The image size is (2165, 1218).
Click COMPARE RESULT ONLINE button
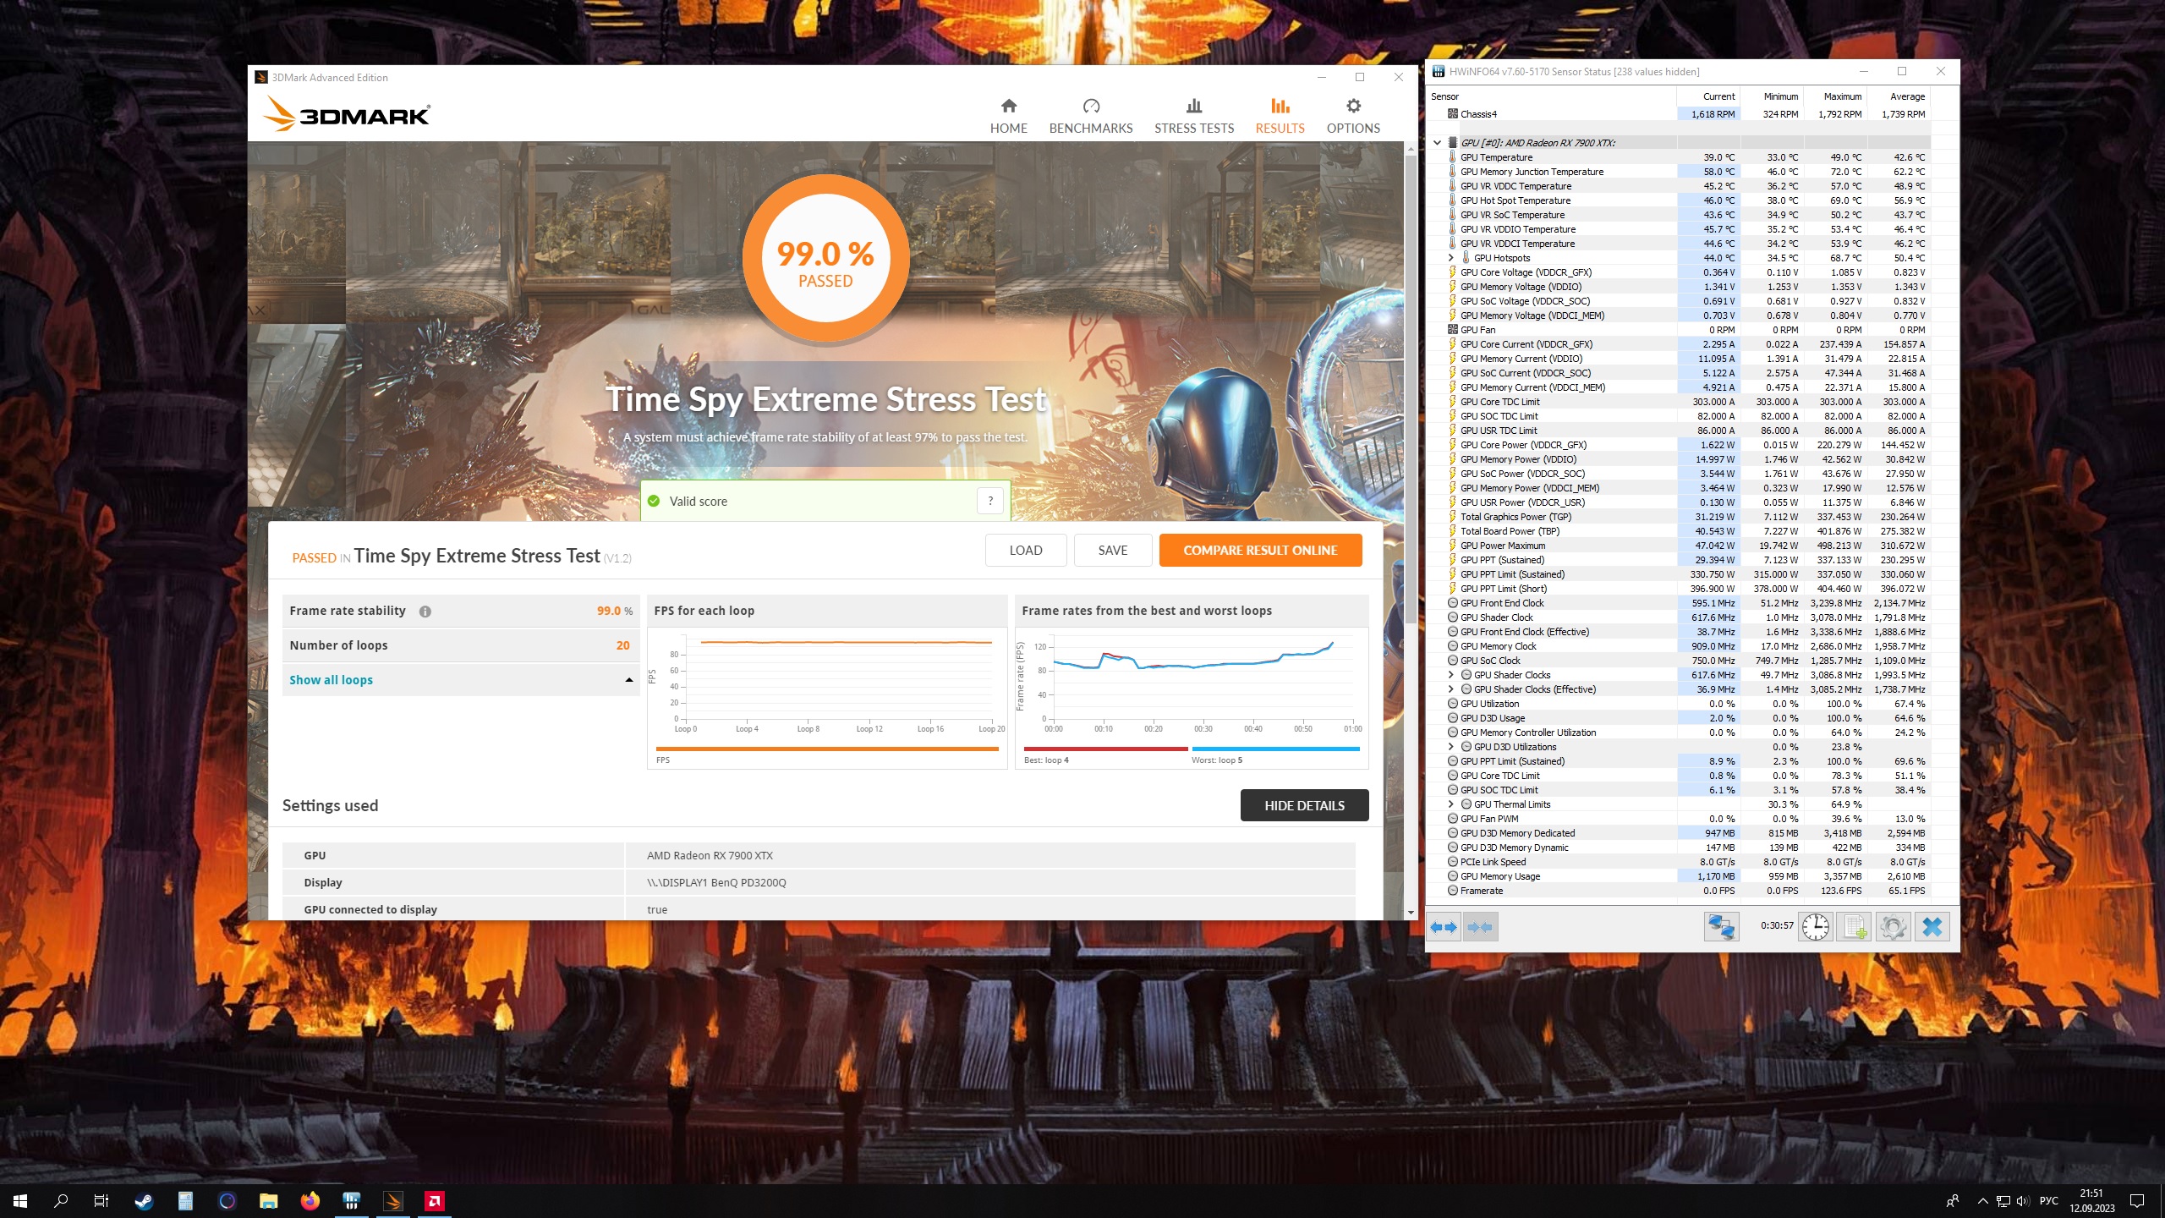[x=1260, y=550]
